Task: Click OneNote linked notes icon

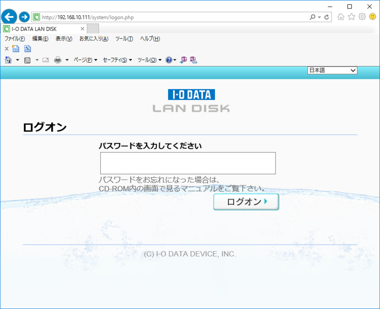Action: [193, 60]
